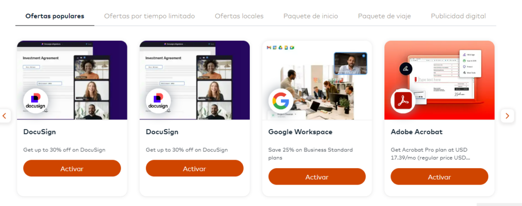Click the second DocuSign logo badge
522x206 pixels.
coord(158,101)
